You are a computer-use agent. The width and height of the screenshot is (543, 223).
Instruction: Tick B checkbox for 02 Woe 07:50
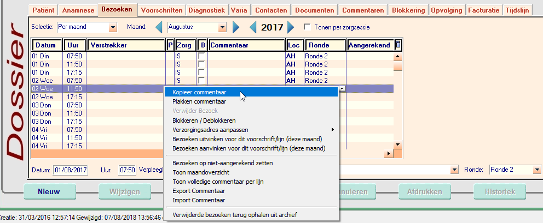coord(202,80)
